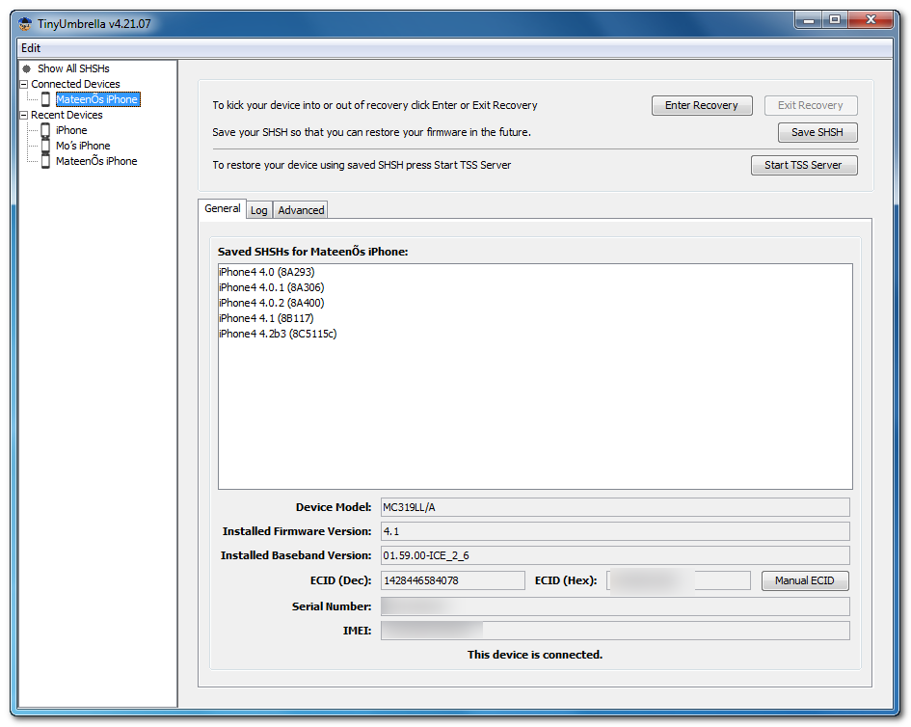Click the Show All SHSHs bullet icon
Image resolution: width=911 pixels, height=727 pixels.
26,68
